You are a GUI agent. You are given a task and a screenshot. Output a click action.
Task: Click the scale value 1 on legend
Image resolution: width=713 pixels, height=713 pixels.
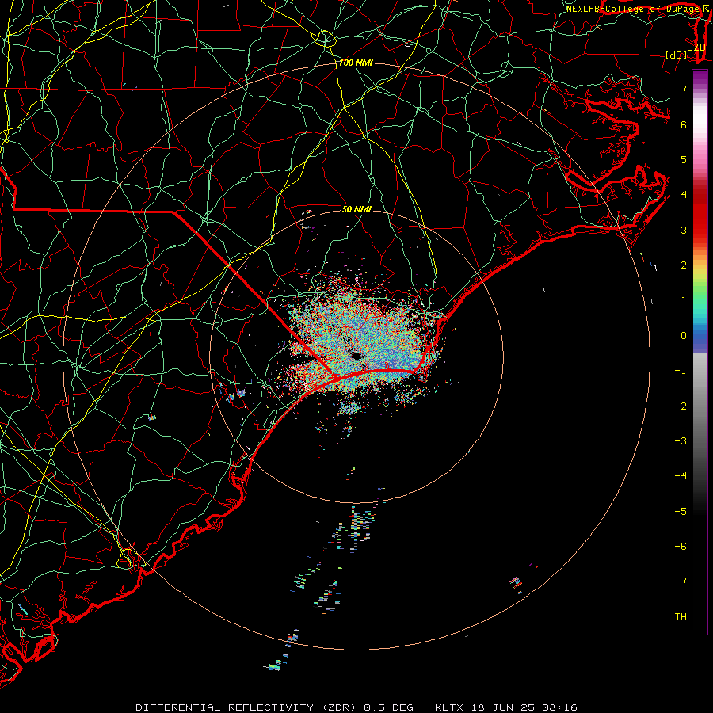(x=684, y=299)
